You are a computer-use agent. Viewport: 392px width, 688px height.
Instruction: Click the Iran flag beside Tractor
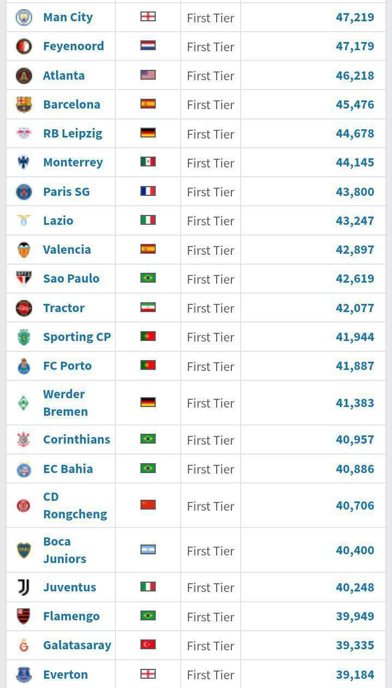[148, 308]
